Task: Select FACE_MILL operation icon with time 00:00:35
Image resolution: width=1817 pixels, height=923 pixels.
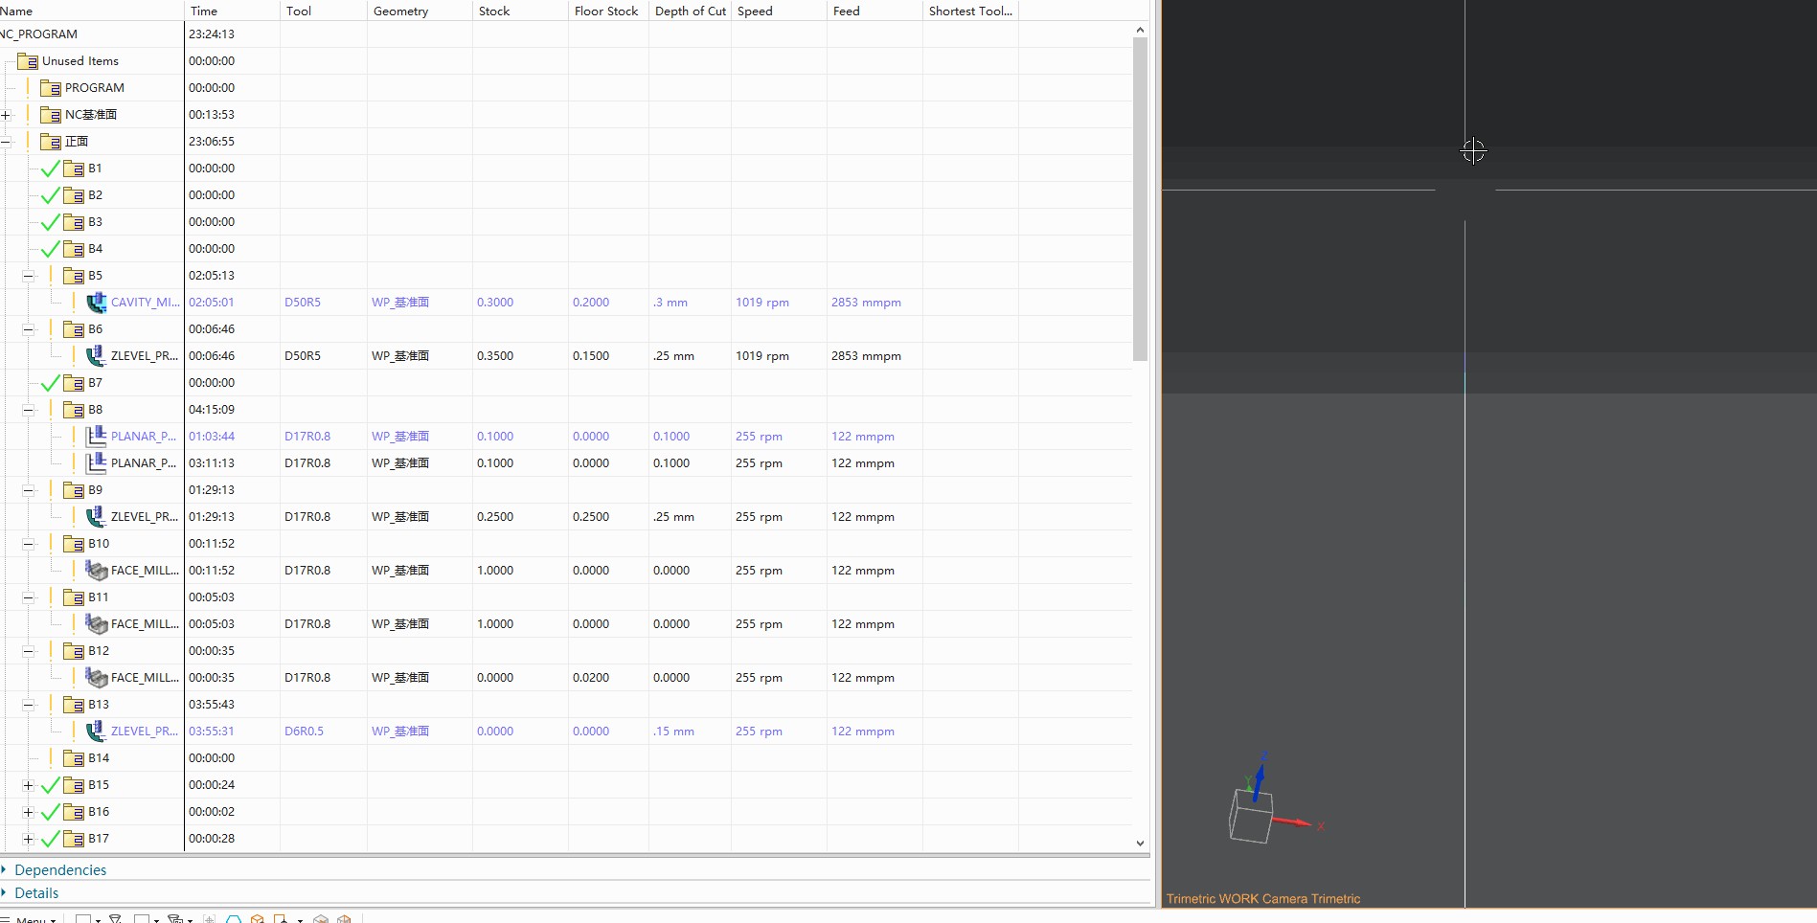Action: point(97,678)
